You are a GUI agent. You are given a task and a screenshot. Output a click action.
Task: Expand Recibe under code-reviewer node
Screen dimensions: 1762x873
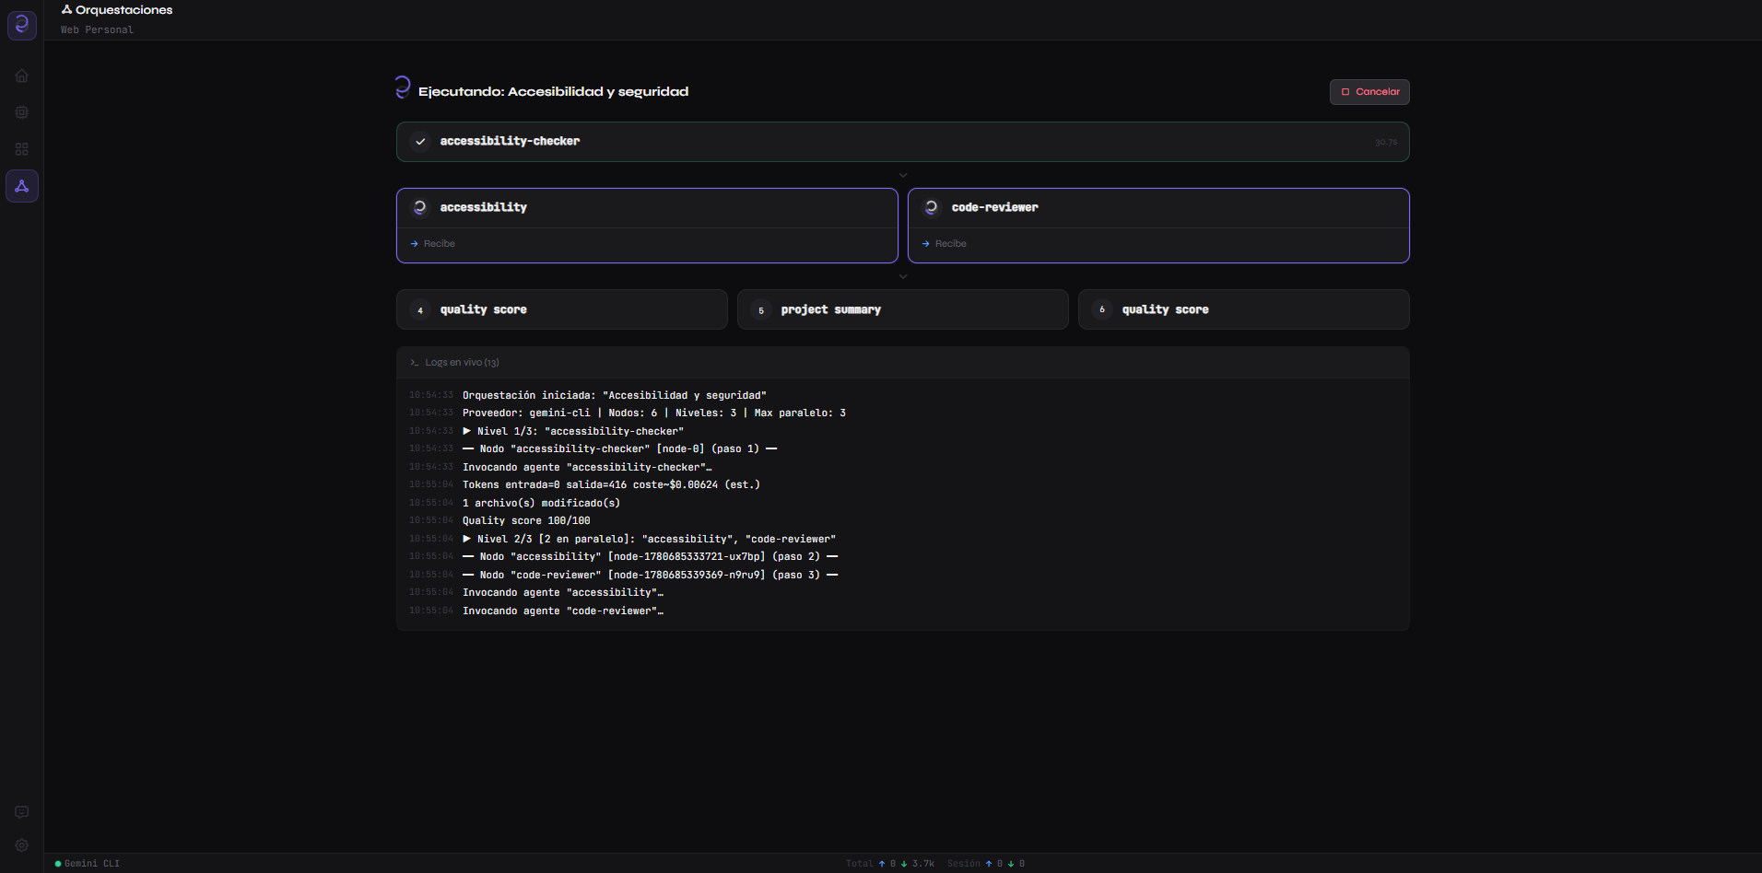pyautogui.click(x=945, y=244)
